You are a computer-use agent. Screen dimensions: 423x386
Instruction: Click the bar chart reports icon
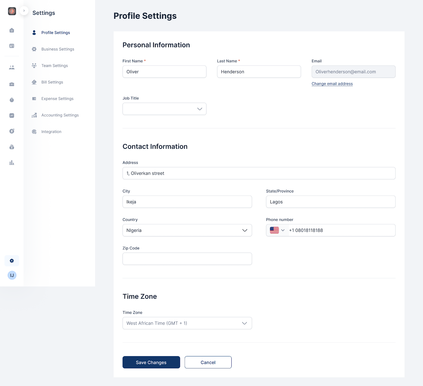[x=12, y=163]
